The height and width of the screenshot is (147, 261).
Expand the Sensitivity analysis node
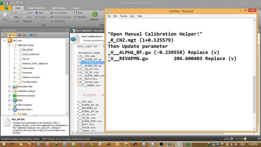[9, 96]
